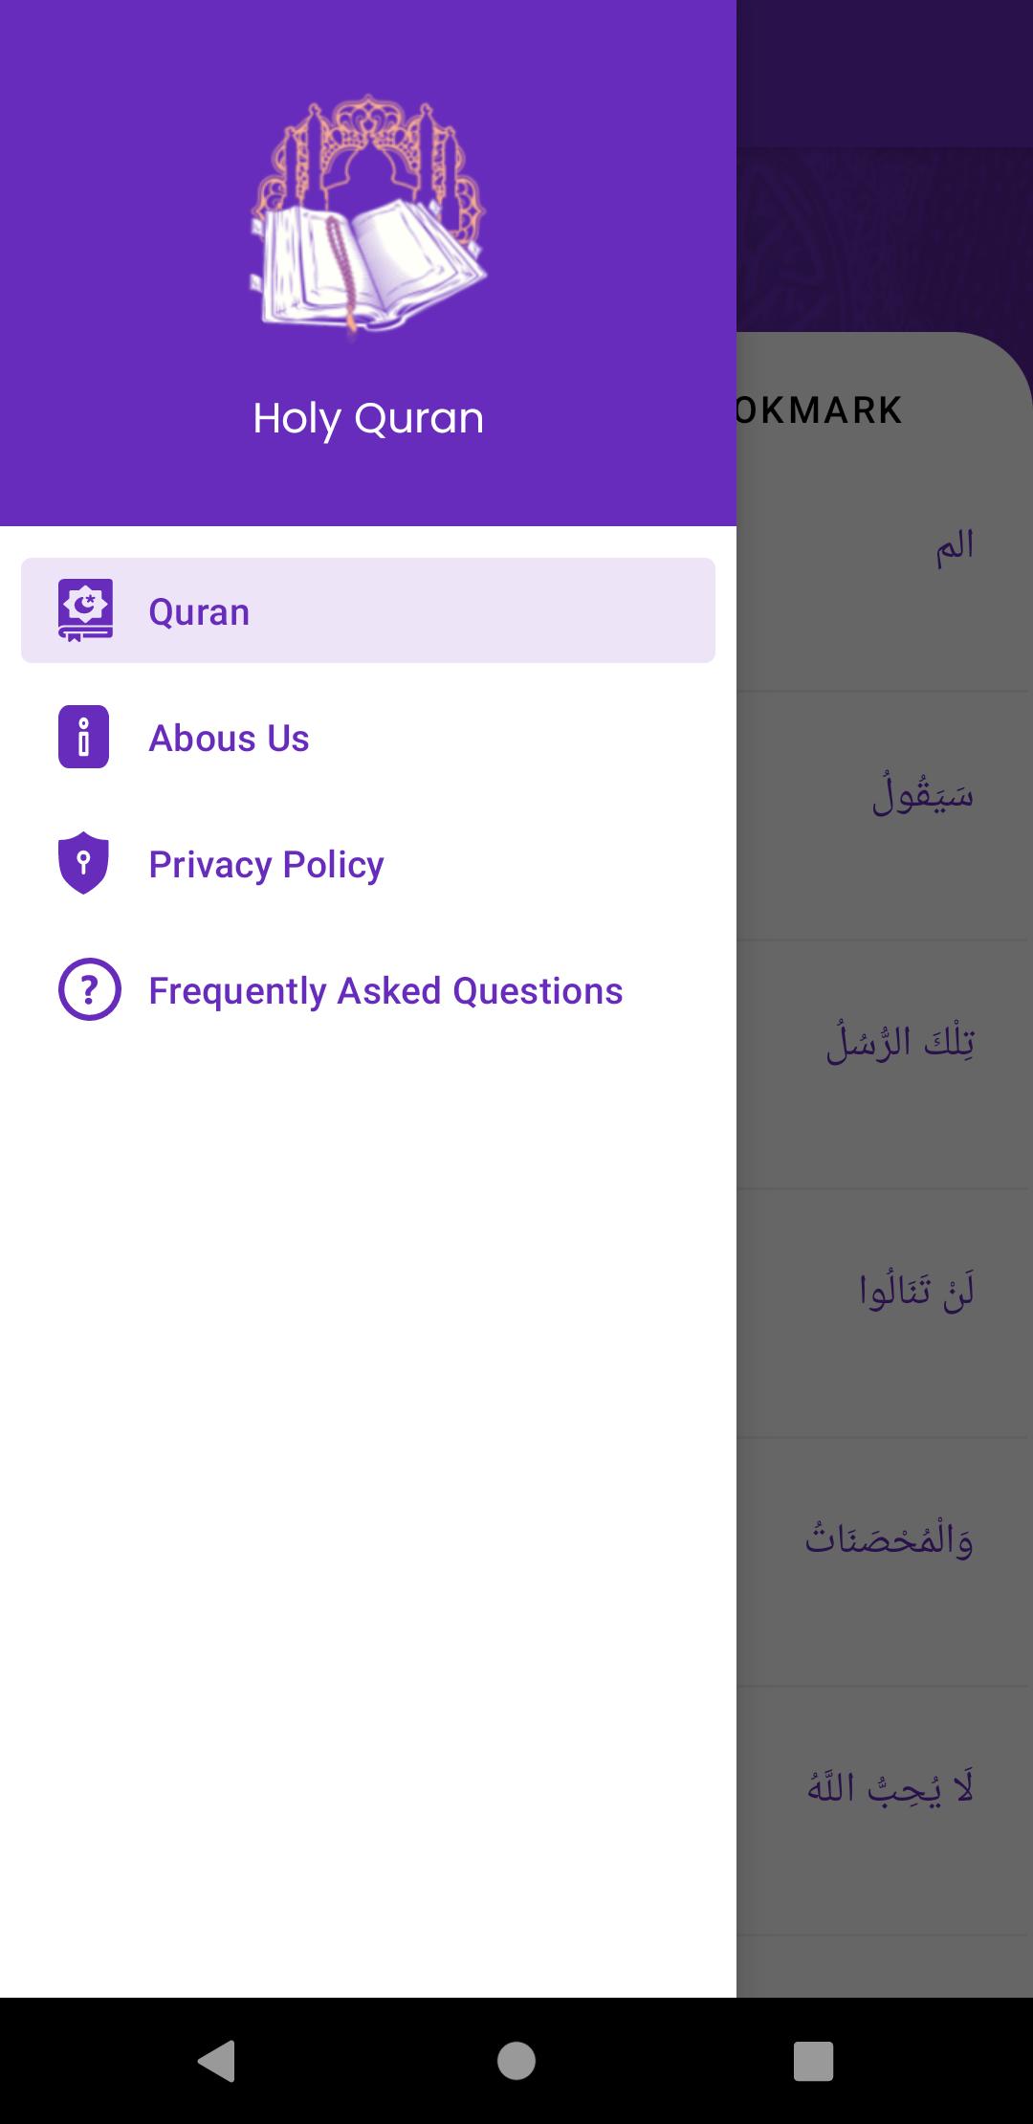Select the وَالْمُحْصَنَاتُ list entry
The height and width of the screenshot is (2124, 1033).
click(x=885, y=1562)
